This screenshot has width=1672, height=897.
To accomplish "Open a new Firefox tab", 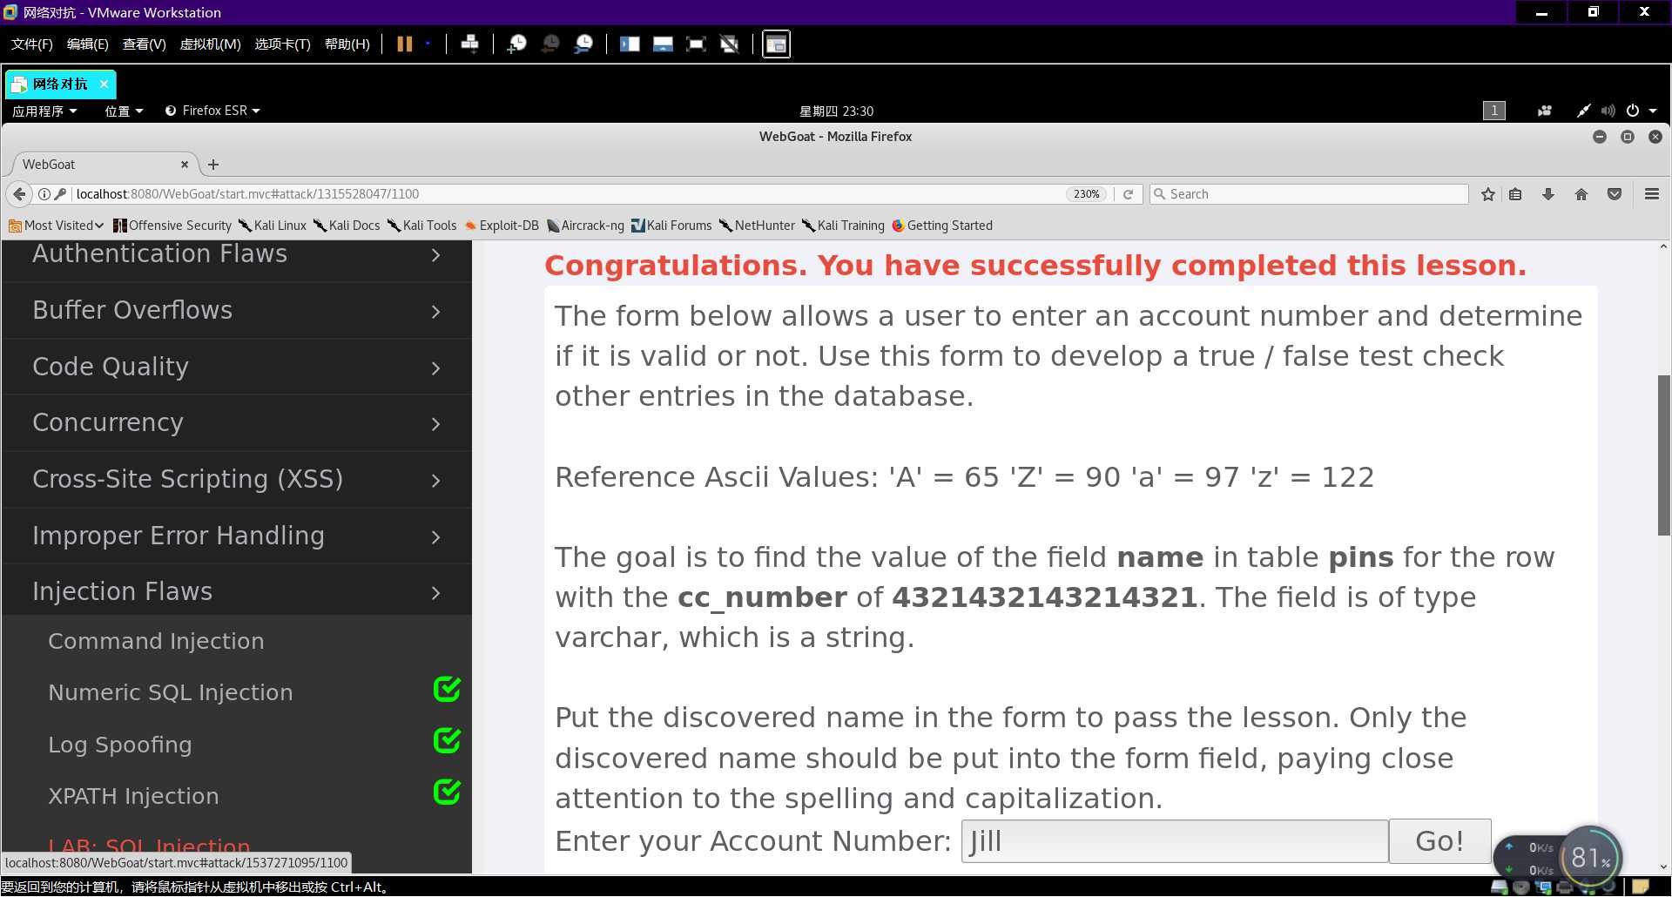I will pyautogui.click(x=213, y=164).
